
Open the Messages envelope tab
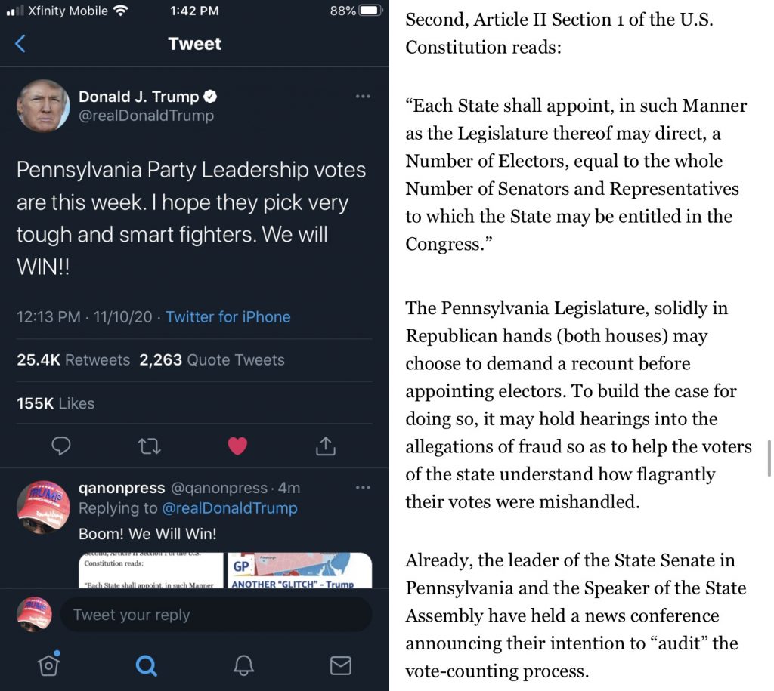tap(341, 665)
